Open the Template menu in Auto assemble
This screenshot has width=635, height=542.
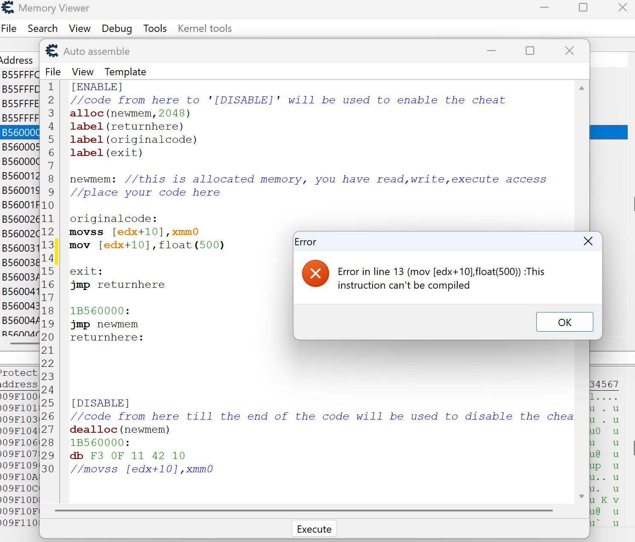[x=125, y=72]
